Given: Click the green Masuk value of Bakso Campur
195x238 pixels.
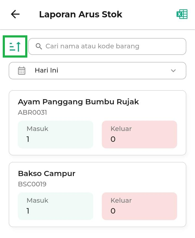Looking at the screenshot, I should [28, 211].
